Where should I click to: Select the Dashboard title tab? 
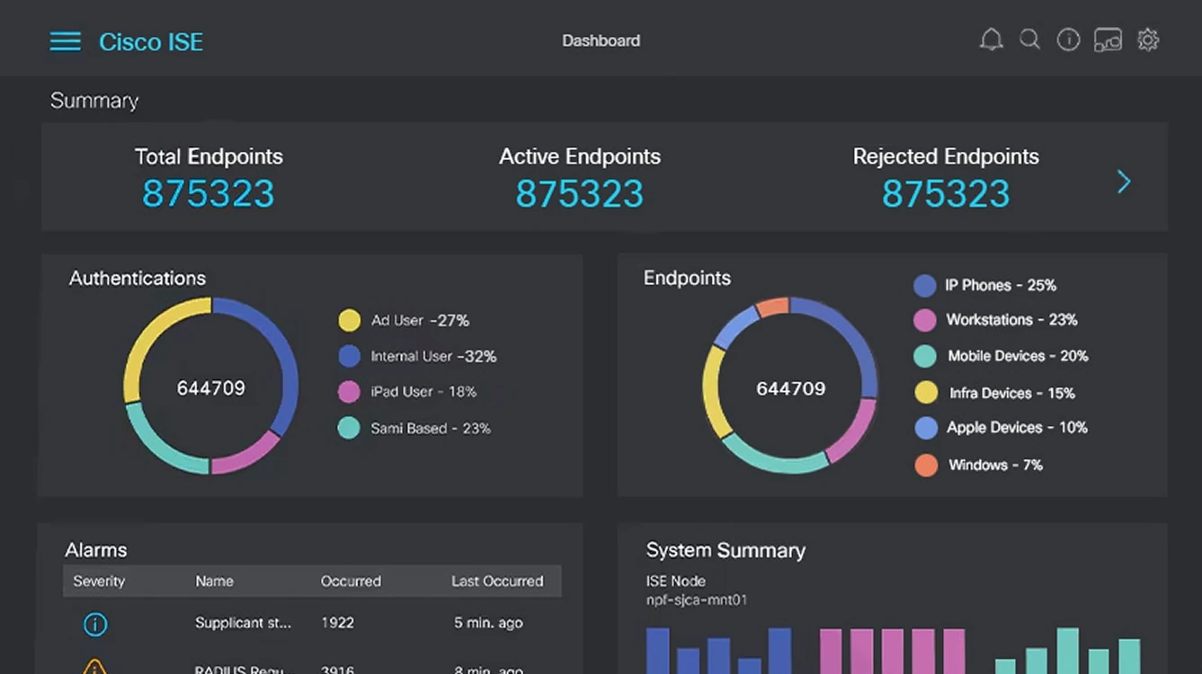601,40
